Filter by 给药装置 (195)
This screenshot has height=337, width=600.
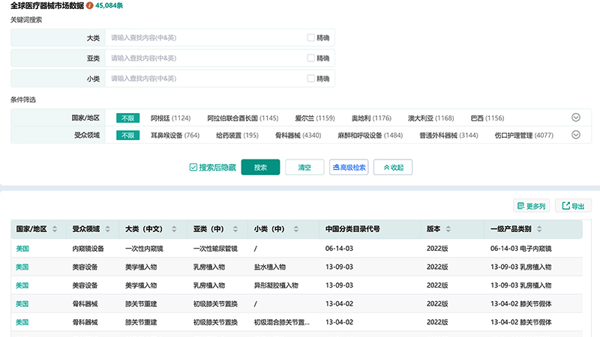pyautogui.click(x=237, y=136)
